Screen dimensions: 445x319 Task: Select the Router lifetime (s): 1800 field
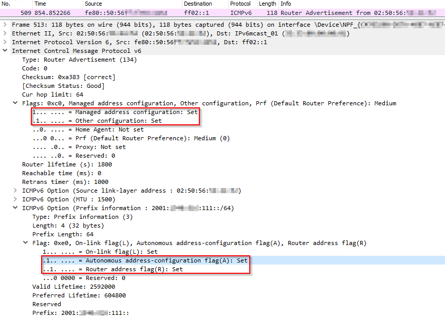pyautogui.click(x=67, y=164)
